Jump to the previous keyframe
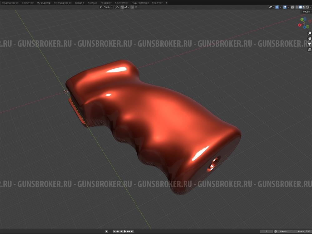Image resolution: width=312 pixels, height=234 pixels. click(x=118, y=232)
